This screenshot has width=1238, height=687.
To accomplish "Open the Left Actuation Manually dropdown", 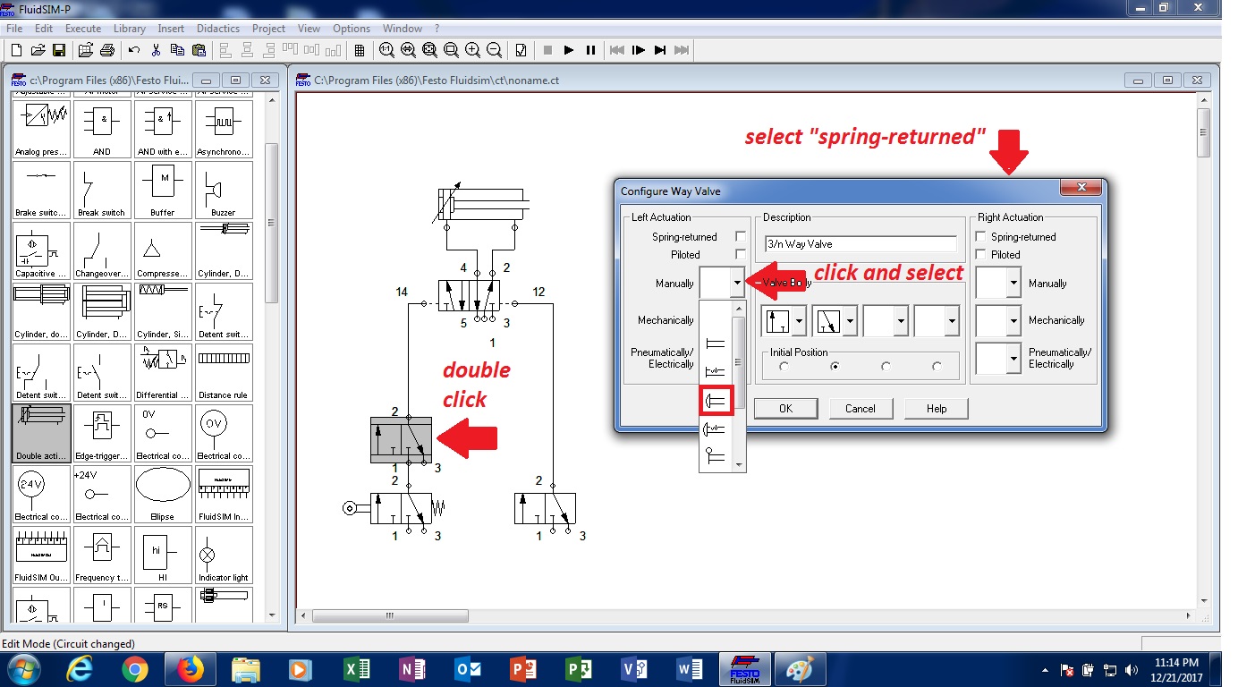I will pos(737,284).
